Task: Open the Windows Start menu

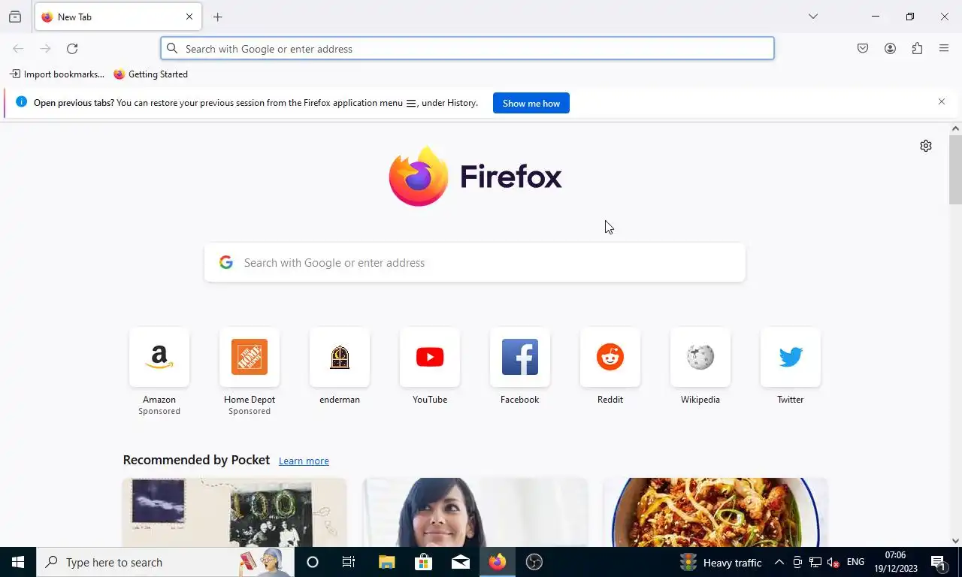Action: pos(18,562)
